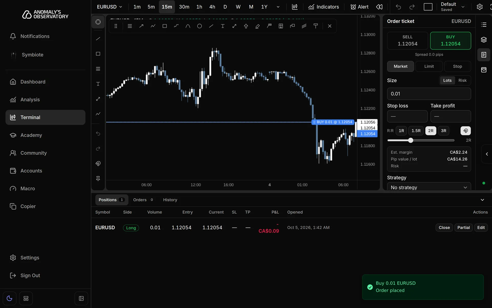Open the layout grid icon at bottom left
The width and height of the screenshot is (492, 308).
[x=26, y=298]
